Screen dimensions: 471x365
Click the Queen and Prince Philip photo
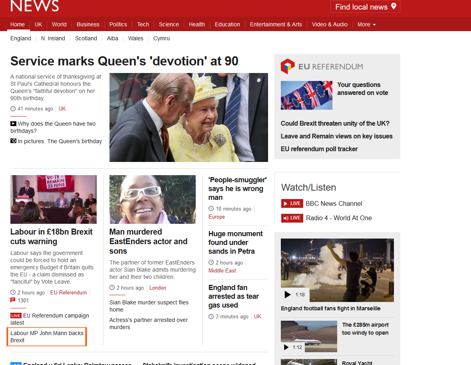pyautogui.click(x=189, y=117)
